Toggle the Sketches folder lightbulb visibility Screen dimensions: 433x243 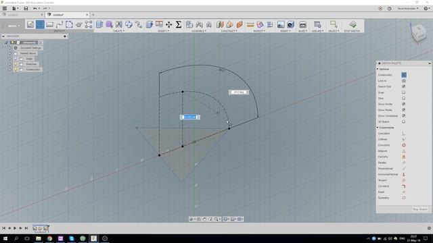[16, 64]
